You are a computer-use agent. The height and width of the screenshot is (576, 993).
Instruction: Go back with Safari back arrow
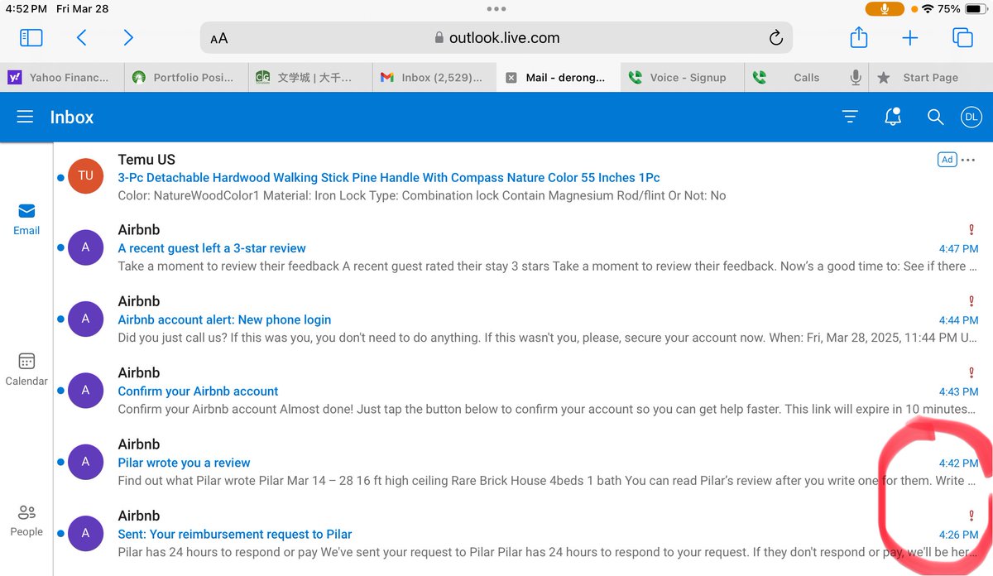81,37
